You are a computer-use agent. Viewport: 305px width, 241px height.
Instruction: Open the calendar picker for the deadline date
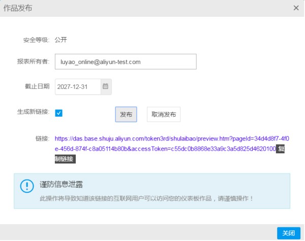point(106,87)
